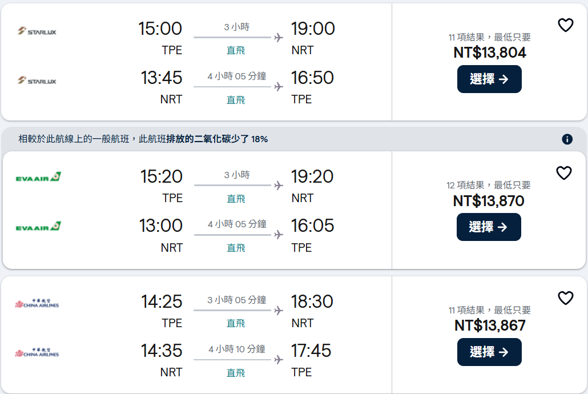Click the China Airlines logo on the 14:25 flight
The image size is (588, 394).
37,303
